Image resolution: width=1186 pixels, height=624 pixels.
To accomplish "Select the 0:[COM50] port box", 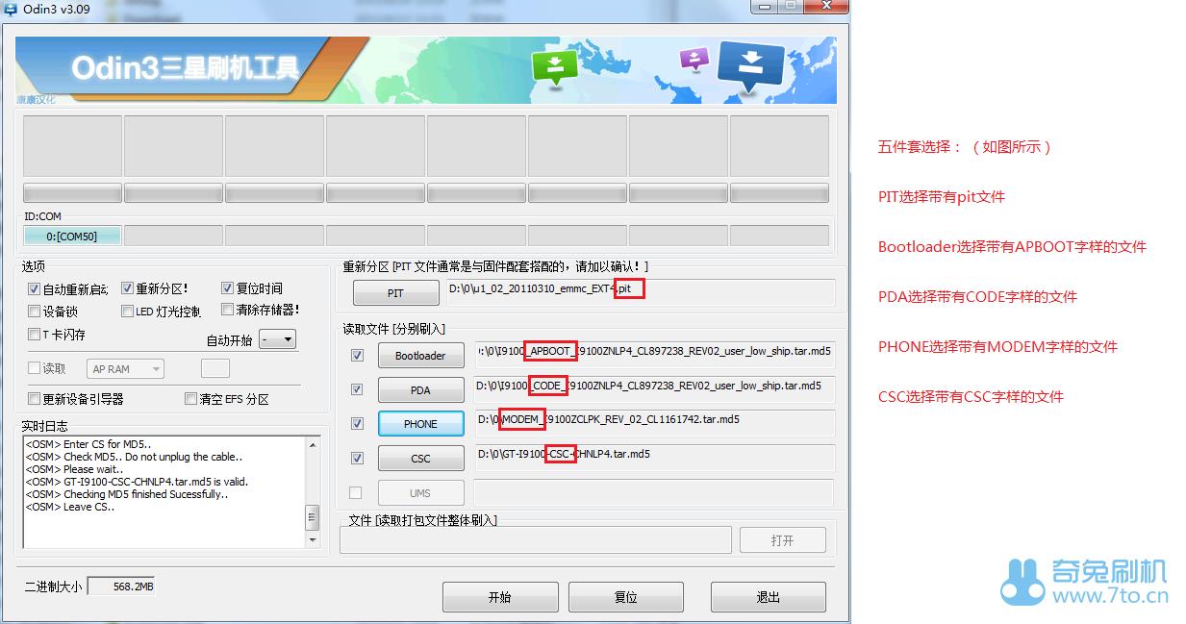I will [72, 237].
